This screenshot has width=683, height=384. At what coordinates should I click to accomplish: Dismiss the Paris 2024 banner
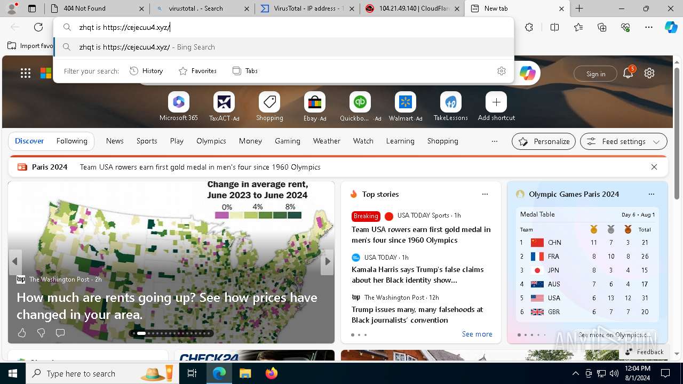pos(654,167)
